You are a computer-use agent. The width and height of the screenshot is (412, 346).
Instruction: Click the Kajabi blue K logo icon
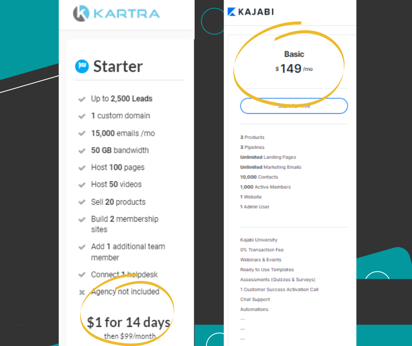[231, 12]
